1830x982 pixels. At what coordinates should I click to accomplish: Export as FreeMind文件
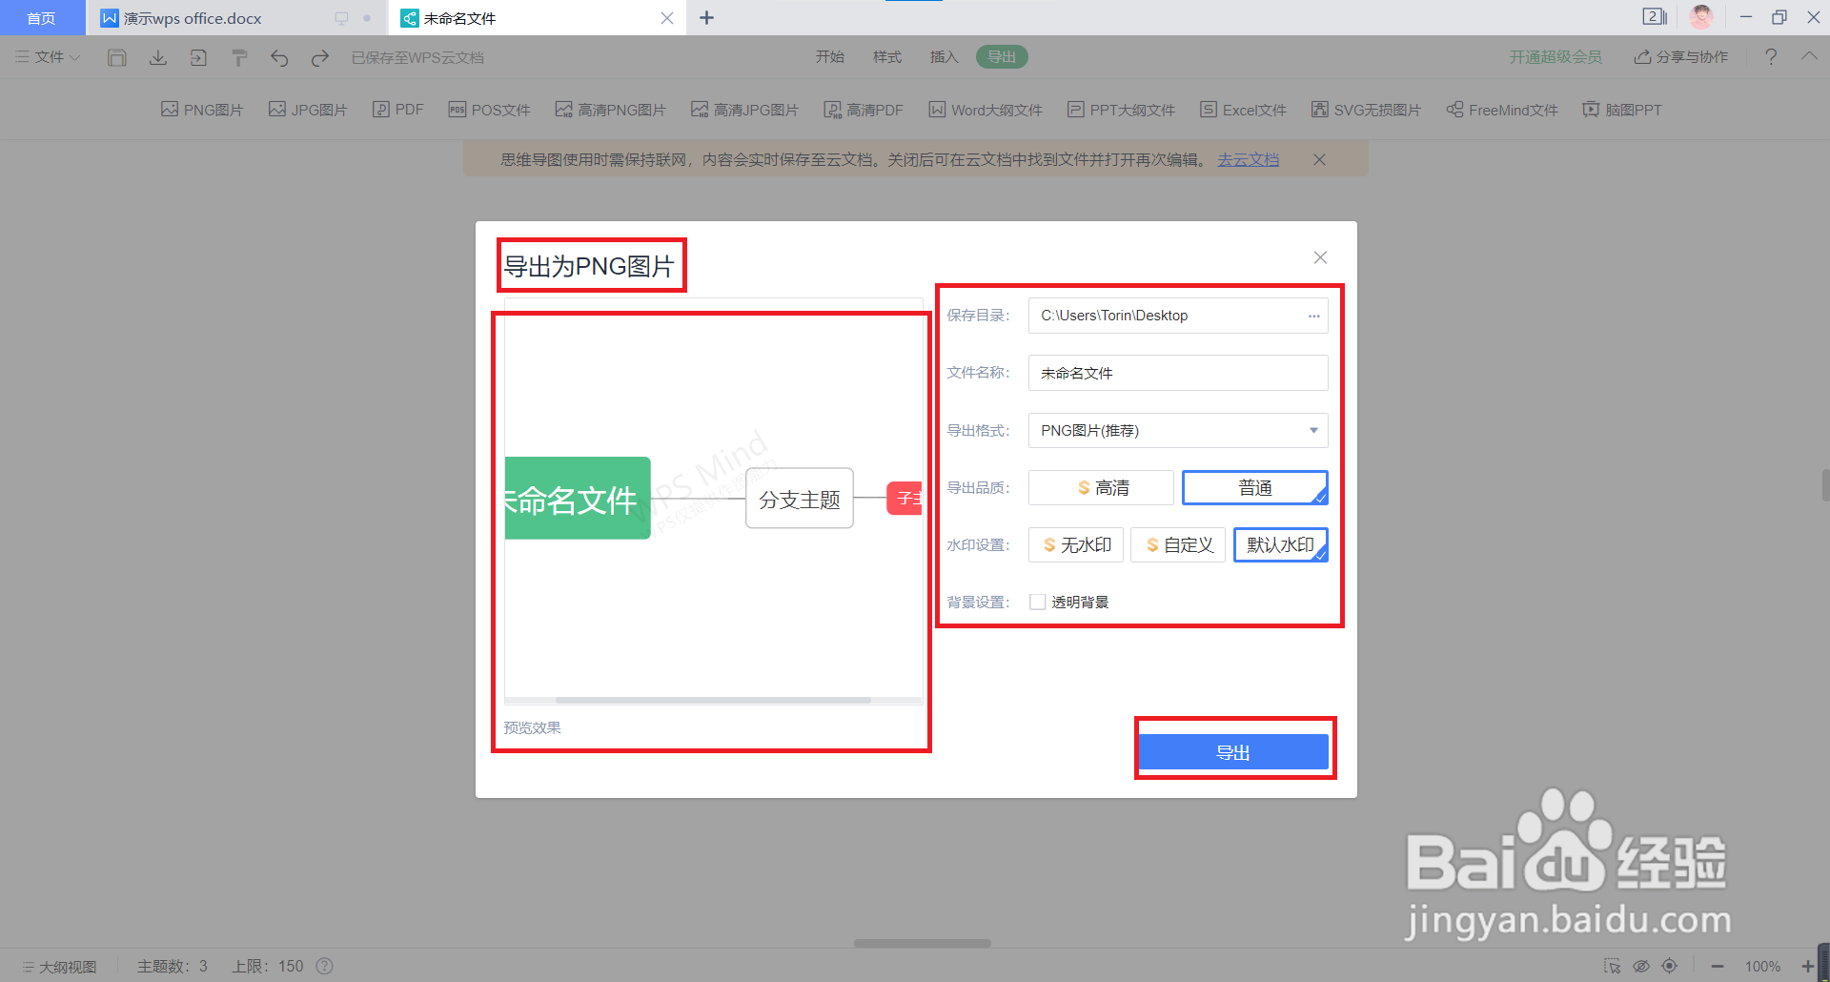click(1502, 110)
